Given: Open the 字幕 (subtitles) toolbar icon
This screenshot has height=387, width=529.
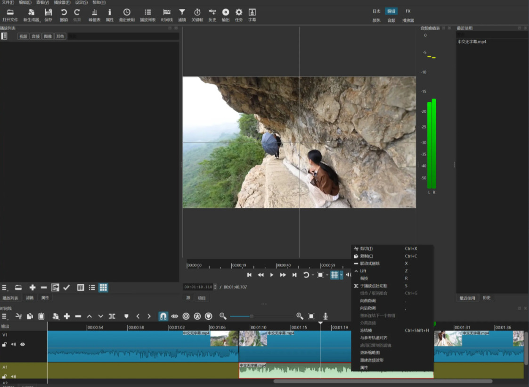Looking at the screenshot, I should tap(252, 15).
